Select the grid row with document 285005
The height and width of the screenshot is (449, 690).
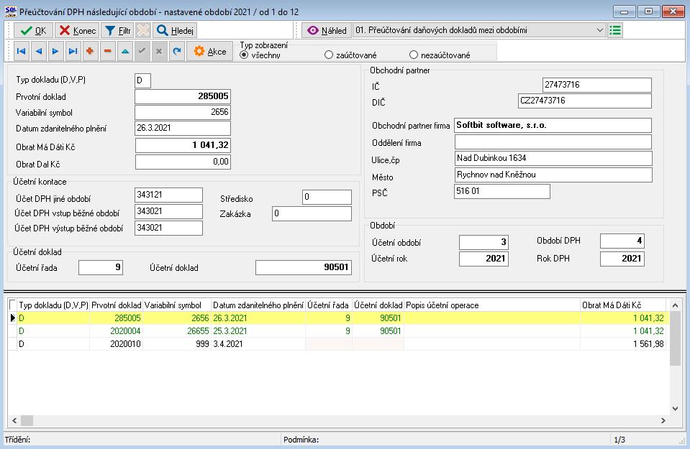338,318
